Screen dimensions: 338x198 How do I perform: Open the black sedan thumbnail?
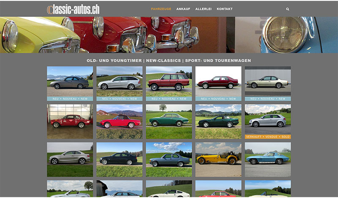coord(120,159)
